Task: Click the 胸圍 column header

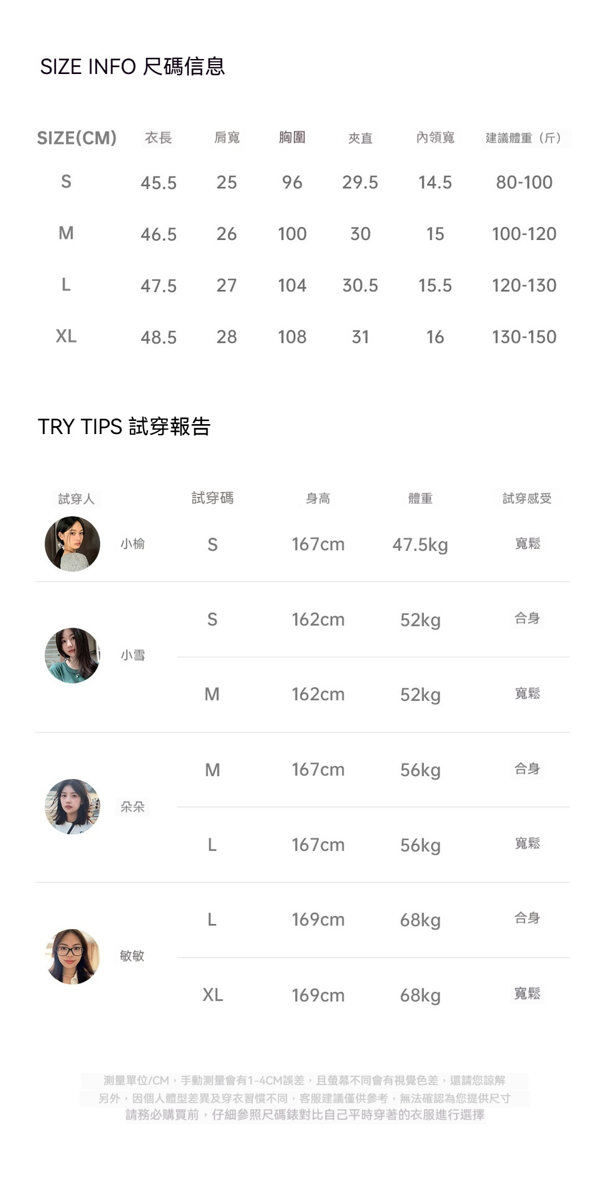Action: [292, 137]
